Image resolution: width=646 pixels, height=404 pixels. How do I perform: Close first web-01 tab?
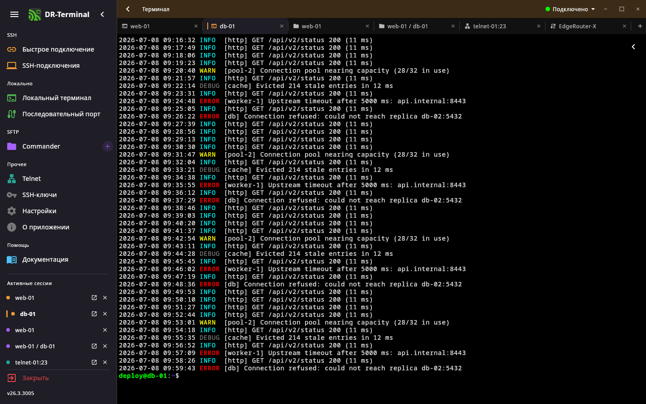click(x=196, y=26)
